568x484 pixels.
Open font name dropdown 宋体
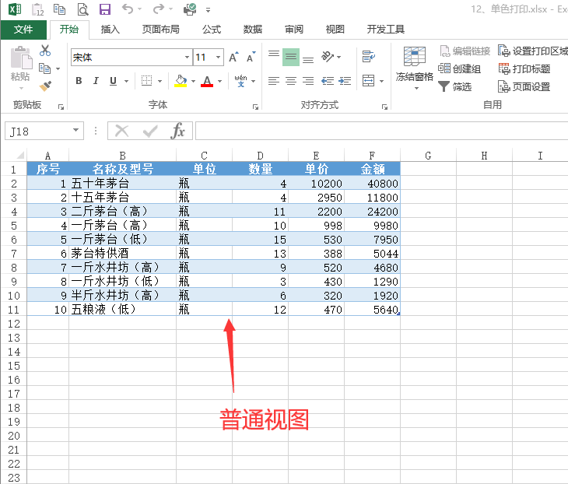pos(187,58)
